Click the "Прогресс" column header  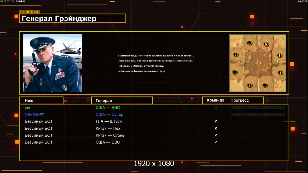click(240, 100)
